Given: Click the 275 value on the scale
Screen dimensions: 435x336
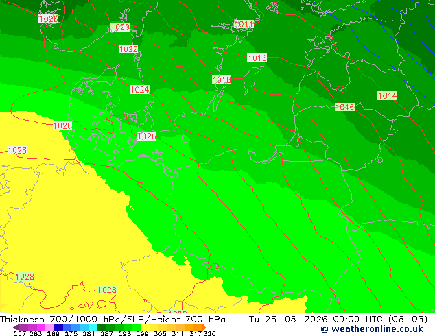Looking at the screenshot, I should click(x=71, y=333).
